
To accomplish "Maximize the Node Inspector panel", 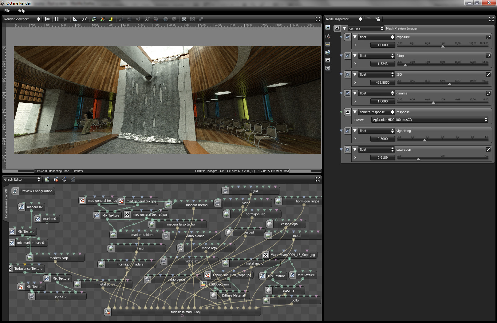I will coord(491,19).
